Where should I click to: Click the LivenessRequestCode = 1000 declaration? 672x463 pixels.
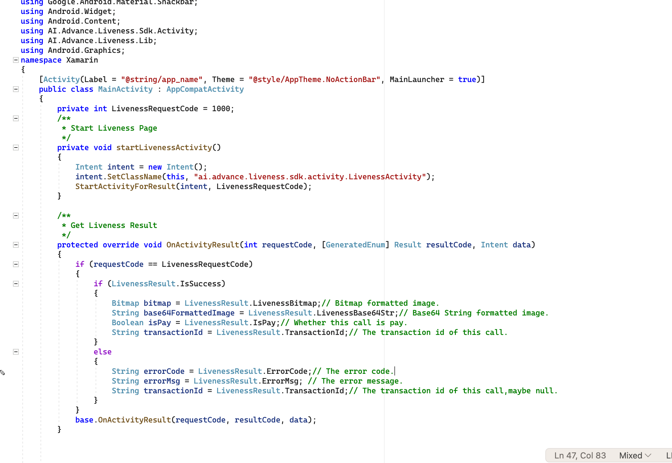(x=145, y=109)
